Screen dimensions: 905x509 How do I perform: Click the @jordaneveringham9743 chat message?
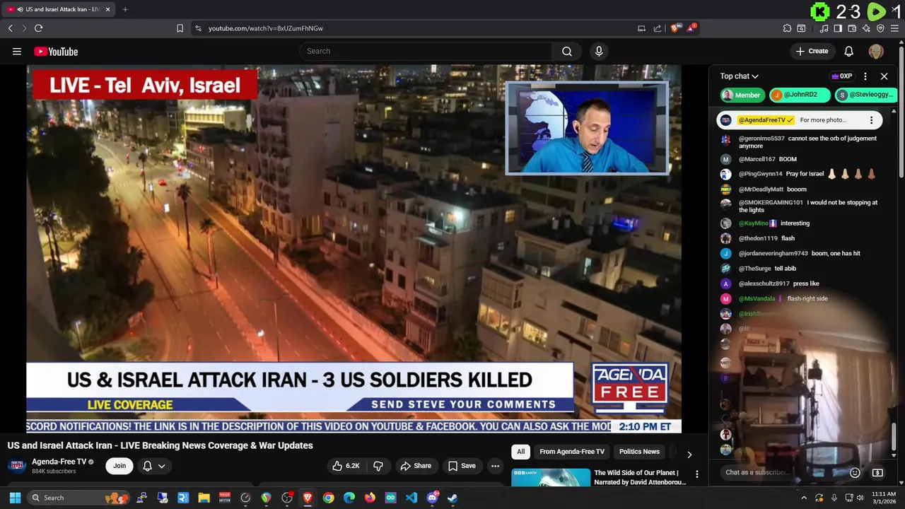(x=802, y=253)
